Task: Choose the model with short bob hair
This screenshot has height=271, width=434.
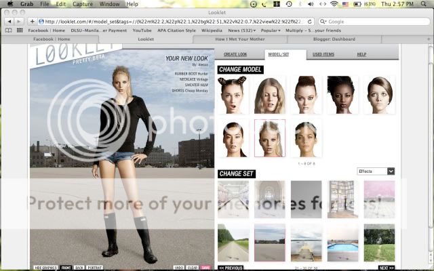Action: 379,95
